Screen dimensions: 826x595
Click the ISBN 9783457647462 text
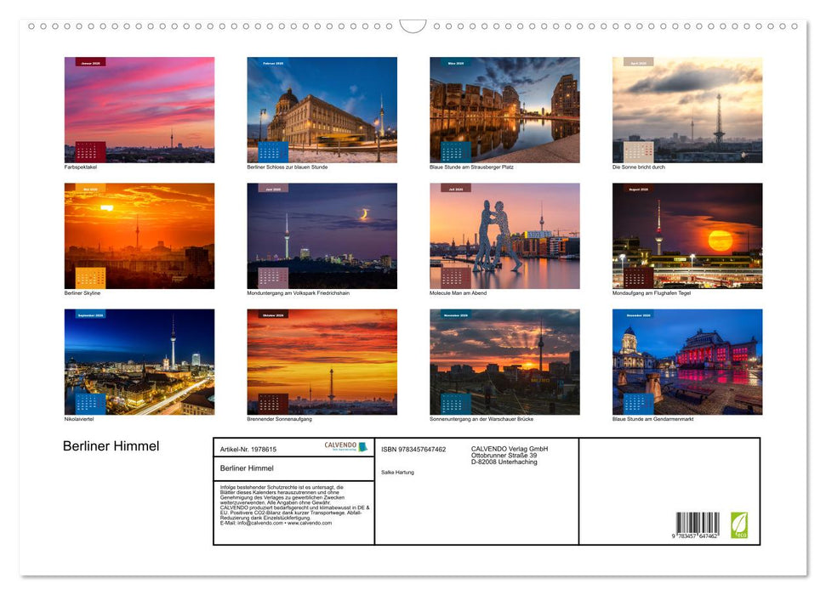click(x=415, y=450)
